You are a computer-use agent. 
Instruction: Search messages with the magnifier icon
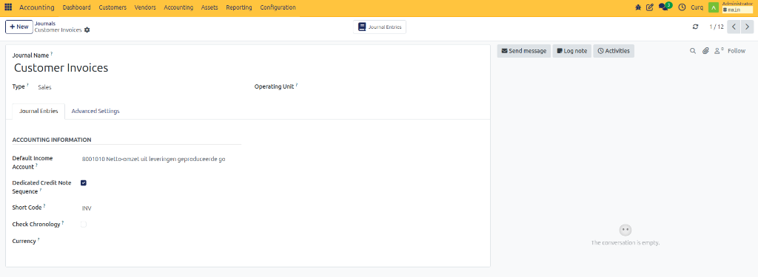693,51
